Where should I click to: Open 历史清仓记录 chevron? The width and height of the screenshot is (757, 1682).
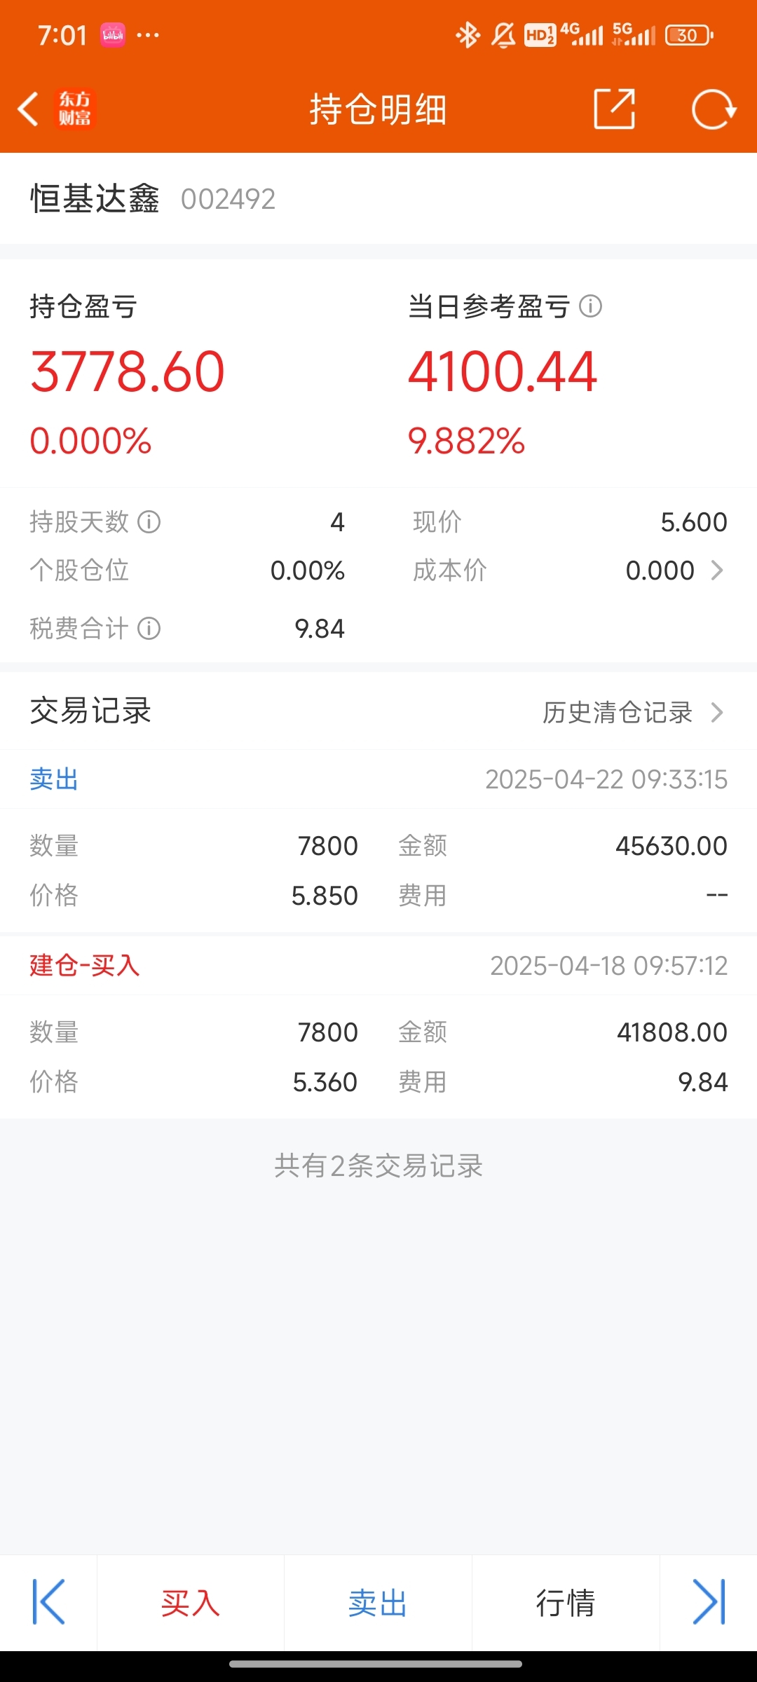point(717,712)
